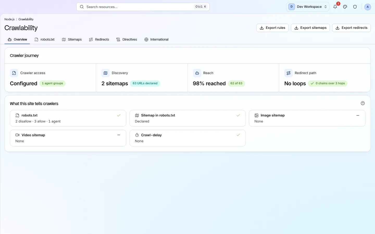
Task: Switch to the Overview tab
Action: (x=17, y=40)
